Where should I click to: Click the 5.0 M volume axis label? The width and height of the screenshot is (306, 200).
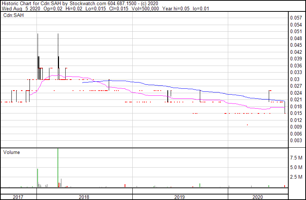(296, 167)
